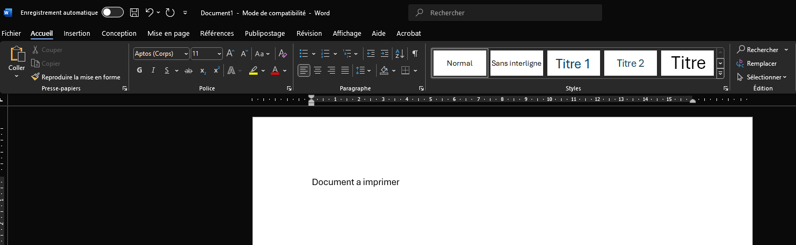Justify the text alignment
Image resolution: width=796 pixels, height=245 pixels.
click(x=345, y=70)
